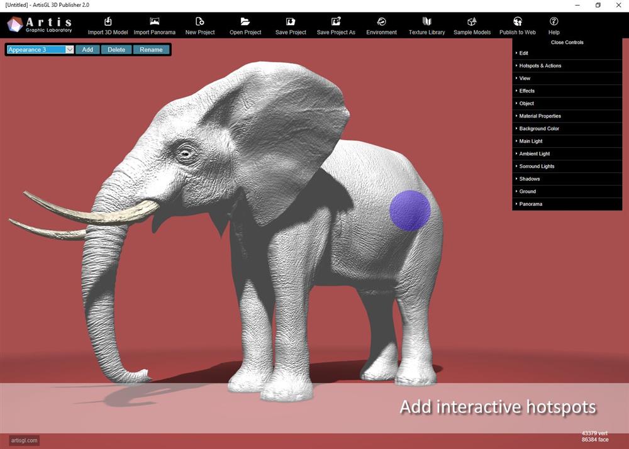Rename the selected appearance
The width and height of the screenshot is (629, 449).
pyautogui.click(x=151, y=50)
